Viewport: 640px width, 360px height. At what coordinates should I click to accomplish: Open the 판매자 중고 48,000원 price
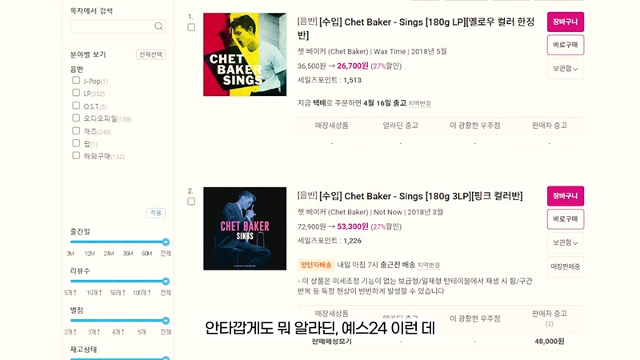point(550,342)
